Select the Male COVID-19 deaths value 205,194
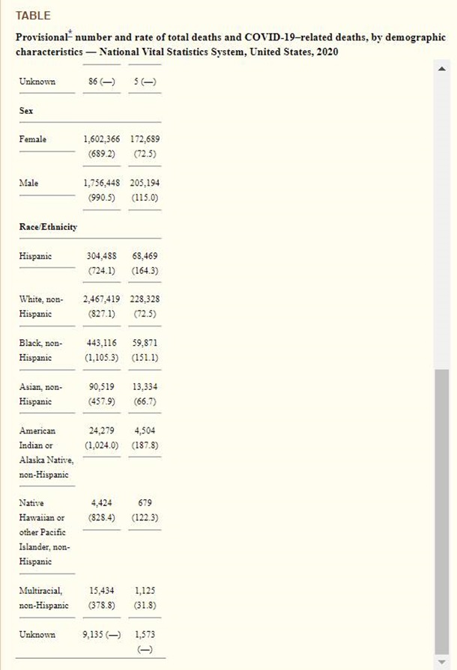The height and width of the screenshot is (670, 457). pyautogui.click(x=144, y=183)
